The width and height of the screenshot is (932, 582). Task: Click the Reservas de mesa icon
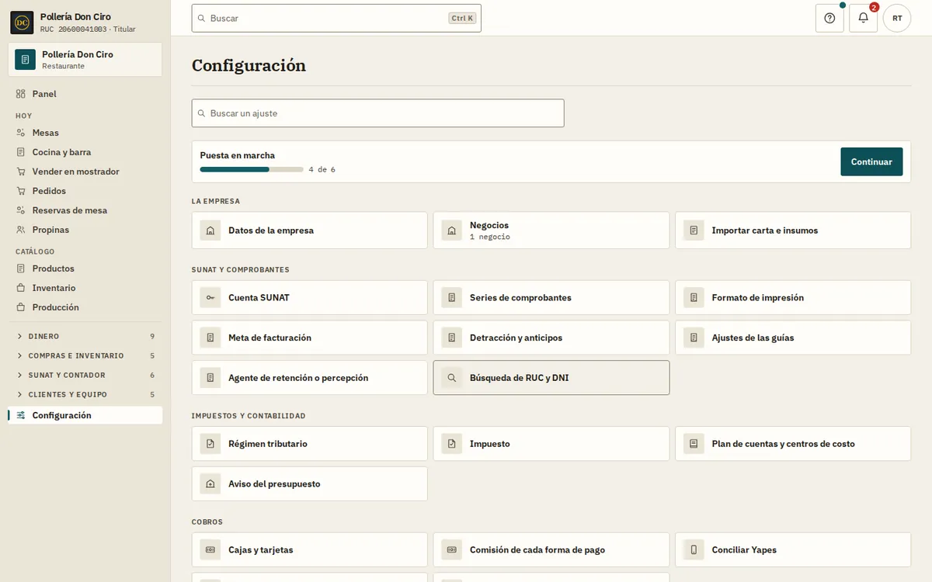tap(21, 210)
